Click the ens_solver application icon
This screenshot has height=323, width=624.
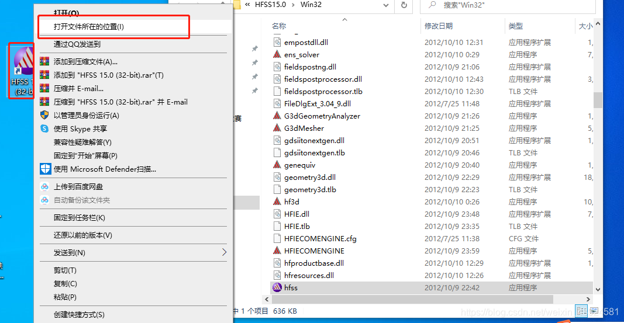[x=277, y=54]
